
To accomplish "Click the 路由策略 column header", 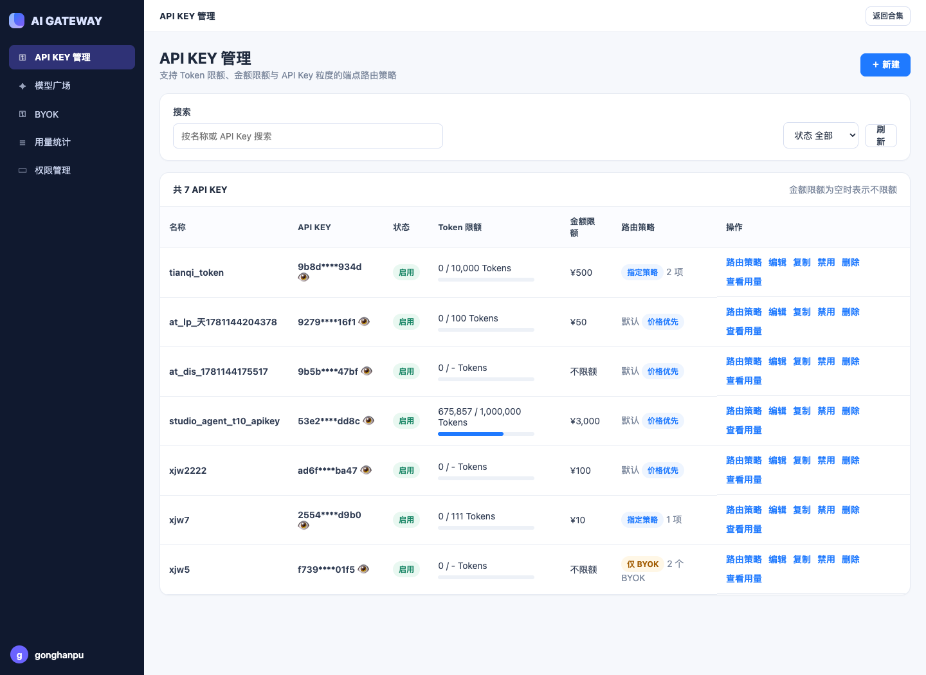I will click(638, 227).
